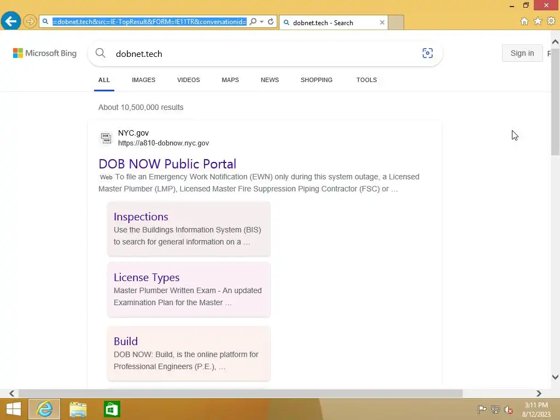Click the Master Plumber Written Exam snippet
The height and width of the screenshot is (420, 560).
click(x=188, y=296)
